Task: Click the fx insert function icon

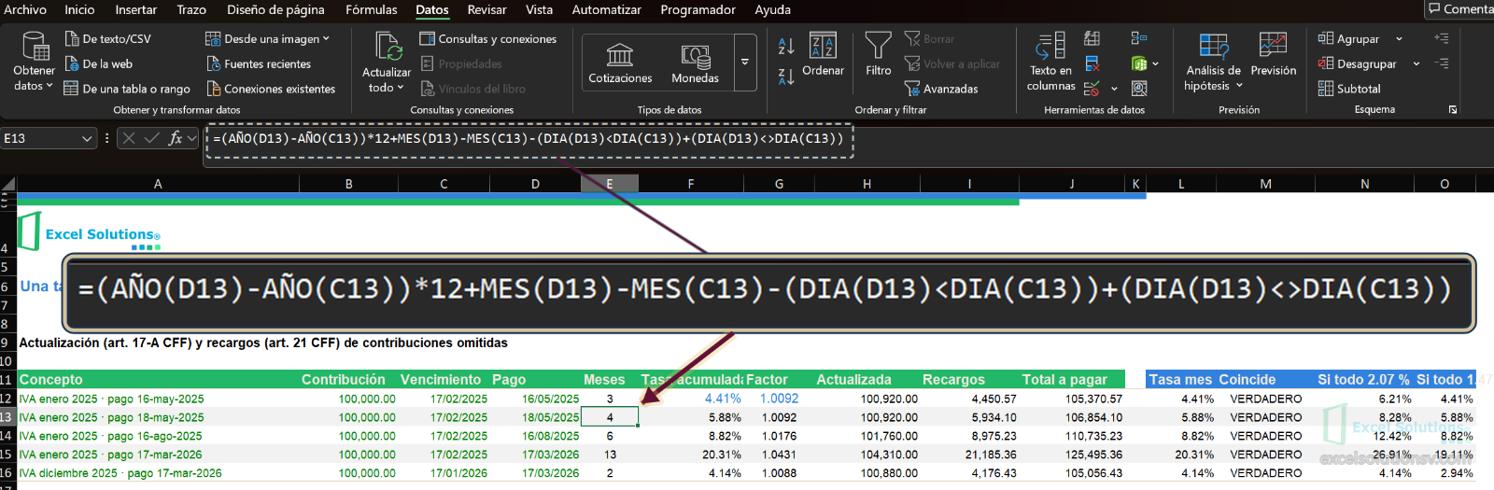Action: [175, 138]
